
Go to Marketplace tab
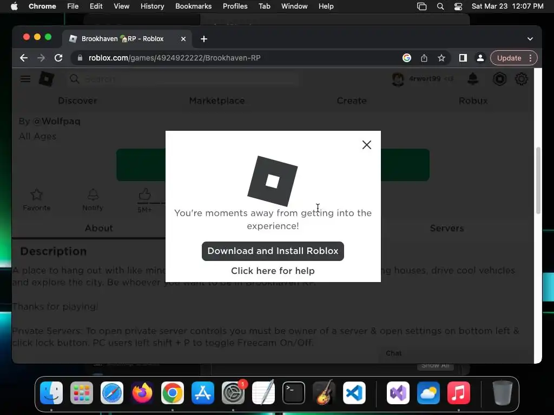pyautogui.click(x=217, y=101)
